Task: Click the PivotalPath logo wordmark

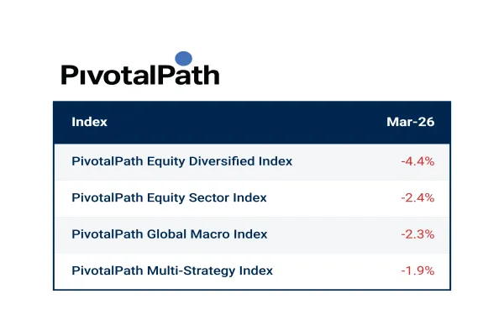Action: [x=139, y=75]
